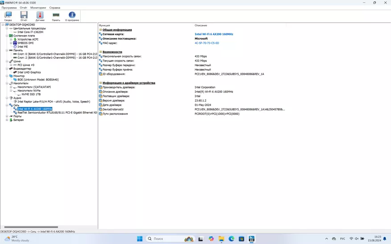Open Copilot from the taskbar

[x=211, y=239]
